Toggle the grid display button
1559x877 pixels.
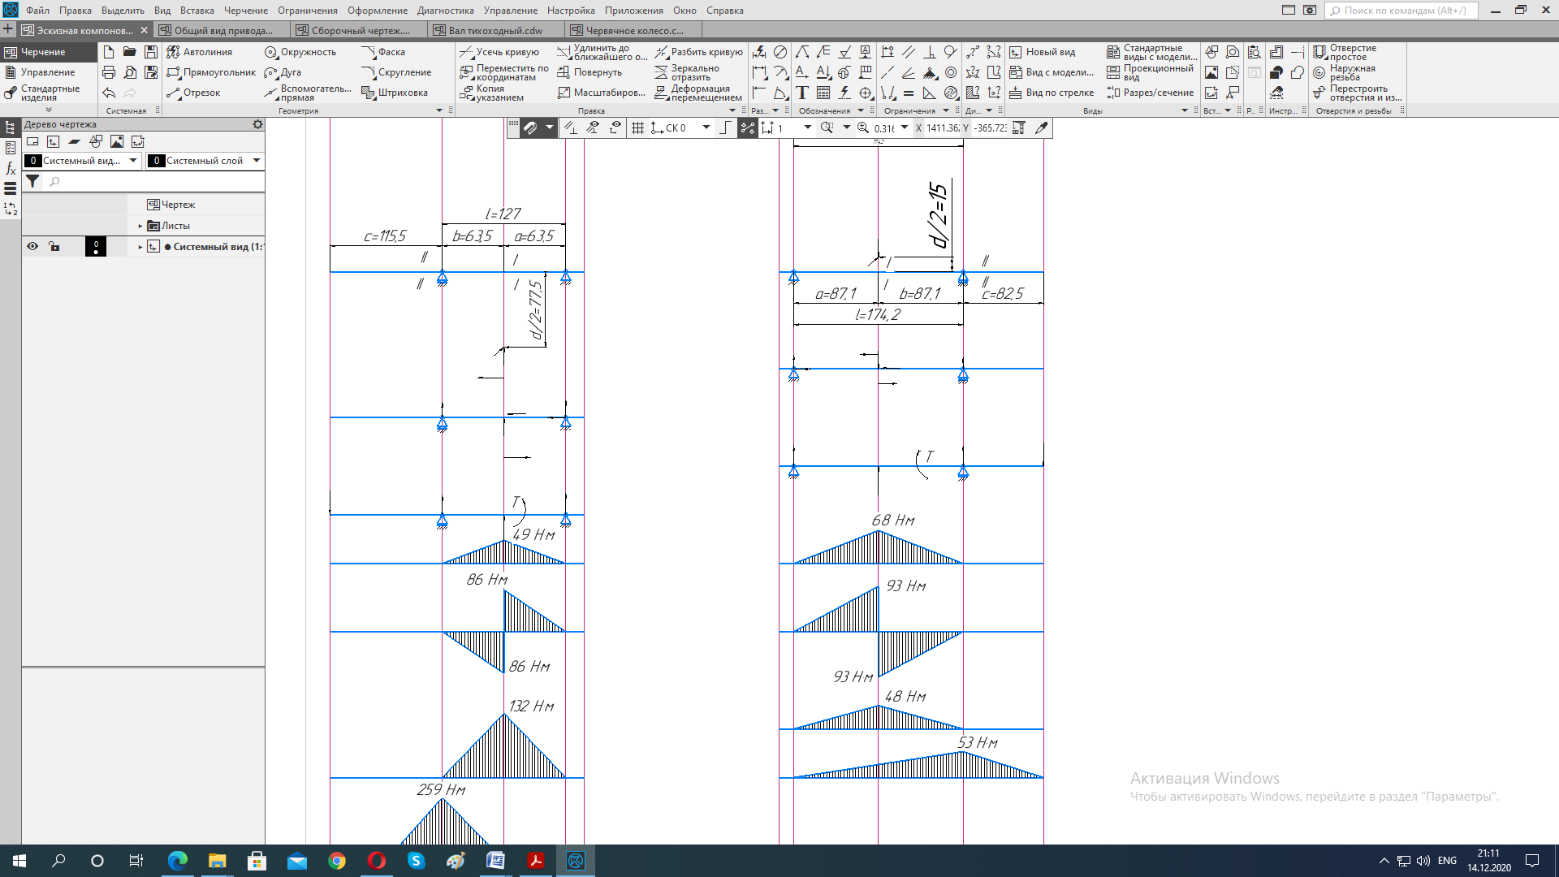(637, 127)
